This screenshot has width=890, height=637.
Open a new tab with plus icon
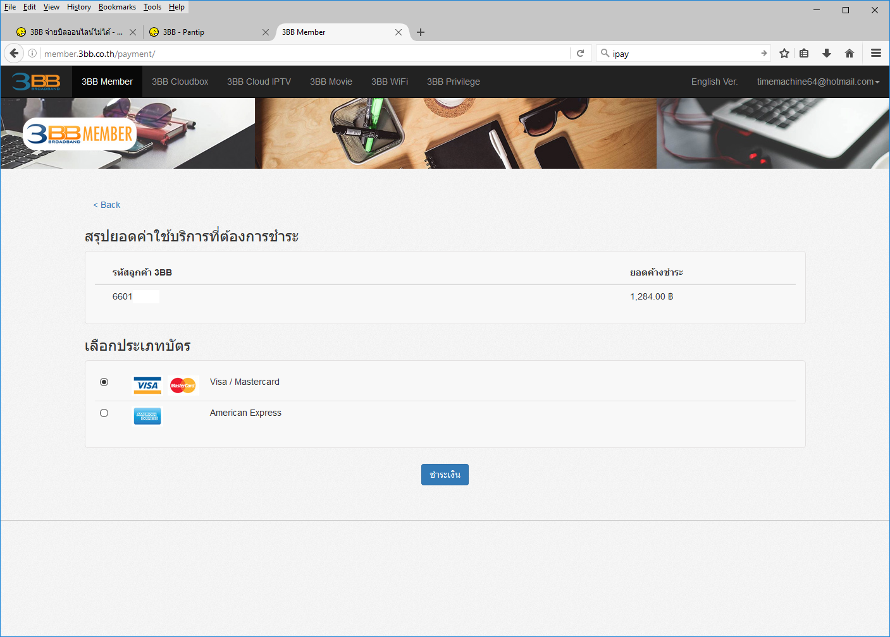click(421, 32)
